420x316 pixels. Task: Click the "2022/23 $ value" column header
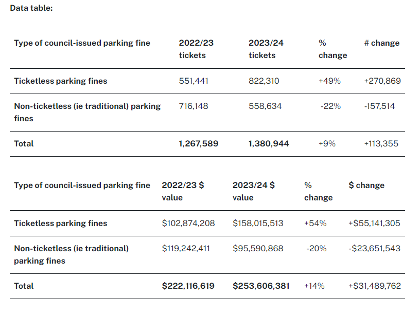point(183,191)
